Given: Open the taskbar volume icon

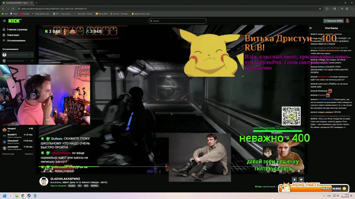Looking at the screenshot, I should click(338, 196).
